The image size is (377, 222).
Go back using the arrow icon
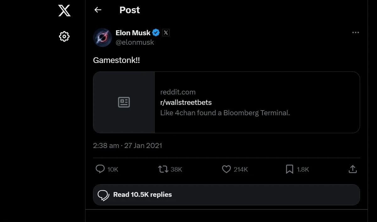(x=98, y=10)
